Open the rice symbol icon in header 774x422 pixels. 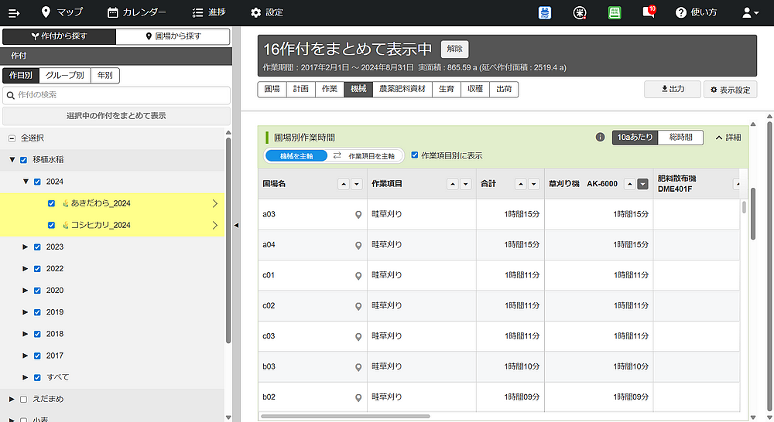pyautogui.click(x=580, y=12)
